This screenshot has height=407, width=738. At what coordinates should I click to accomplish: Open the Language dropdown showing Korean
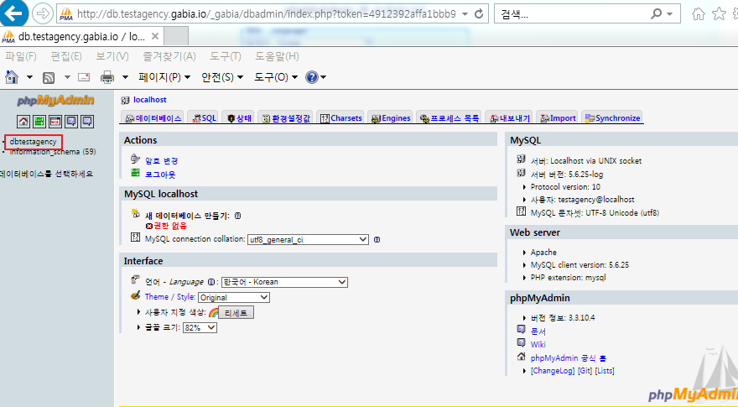284,282
